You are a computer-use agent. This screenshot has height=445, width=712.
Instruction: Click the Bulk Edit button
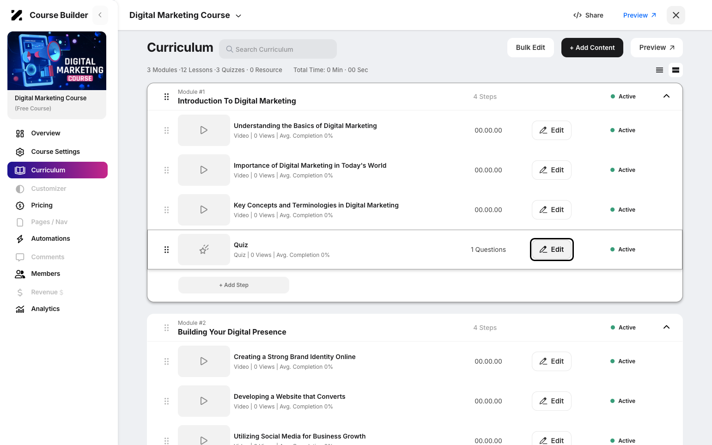pos(530,48)
